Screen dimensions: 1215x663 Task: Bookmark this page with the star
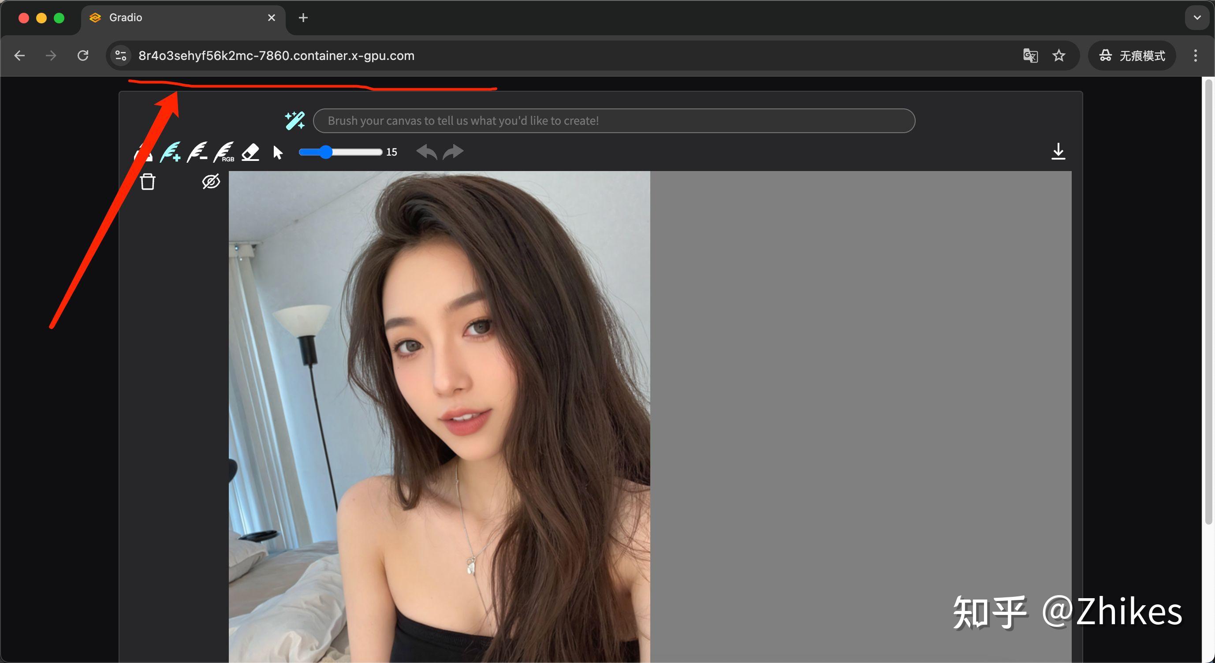(x=1059, y=56)
